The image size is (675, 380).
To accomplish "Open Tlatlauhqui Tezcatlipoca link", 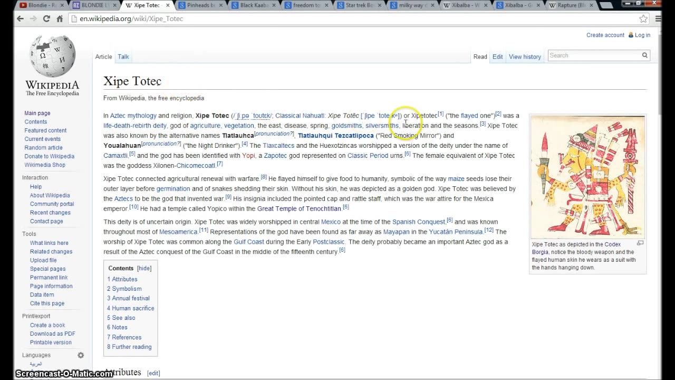I will (x=335, y=136).
